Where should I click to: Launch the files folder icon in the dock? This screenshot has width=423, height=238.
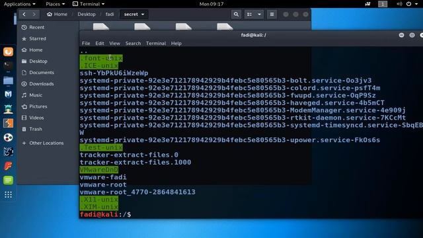click(x=8, y=81)
